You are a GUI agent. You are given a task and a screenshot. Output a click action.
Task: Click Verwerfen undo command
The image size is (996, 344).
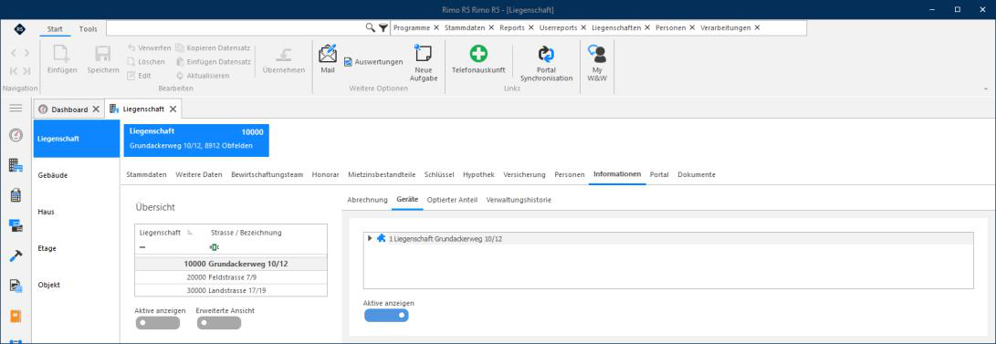150,47
